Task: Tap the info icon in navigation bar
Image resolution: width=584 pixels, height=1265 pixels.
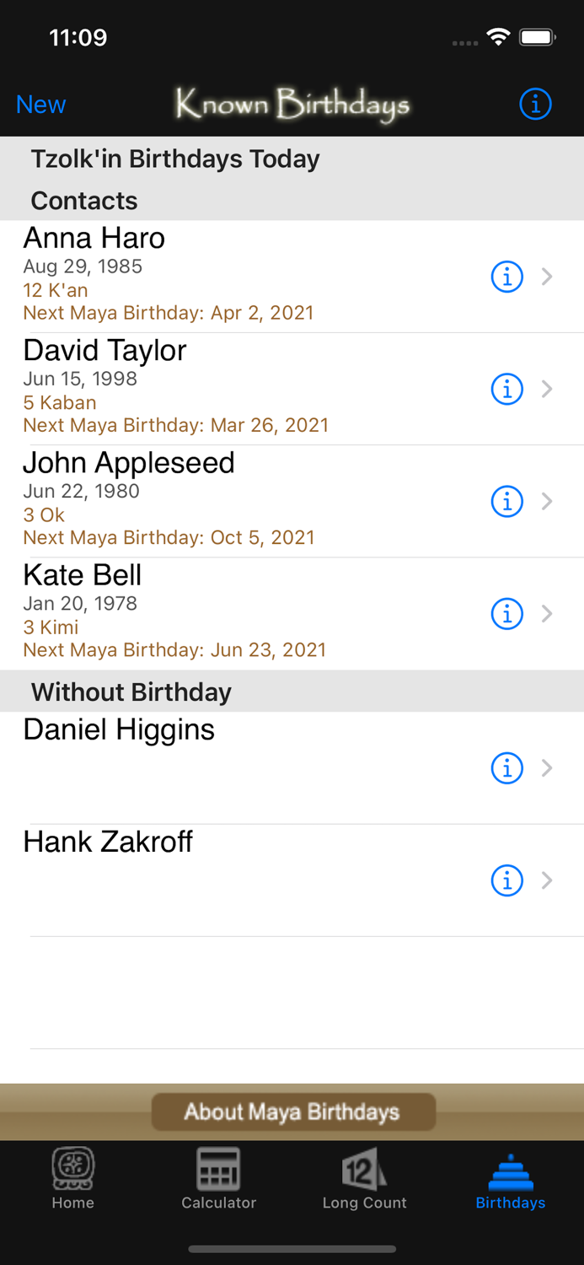Action: [x=535, y=105]
